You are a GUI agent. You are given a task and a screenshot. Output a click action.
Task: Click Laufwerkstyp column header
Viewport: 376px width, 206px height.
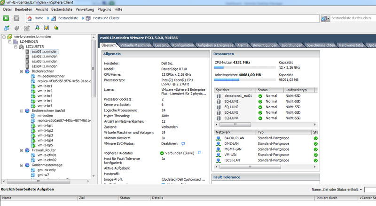tap(299, 90)
